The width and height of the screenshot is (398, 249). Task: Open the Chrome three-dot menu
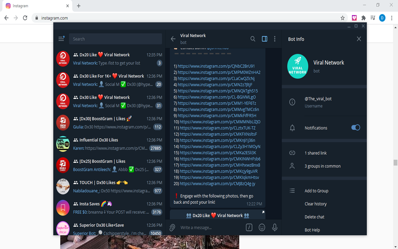pyautogui.click(x=391, y=18)
